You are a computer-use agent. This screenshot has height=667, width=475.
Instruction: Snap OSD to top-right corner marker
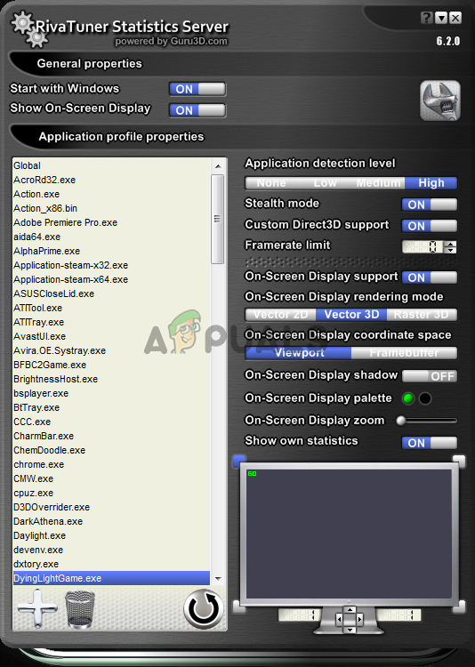pos(459,461)
